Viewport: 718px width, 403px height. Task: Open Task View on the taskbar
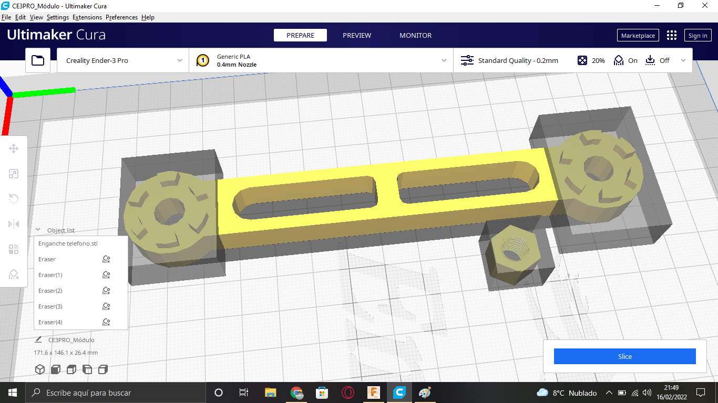pyautogui.click(x=244, y=393)
